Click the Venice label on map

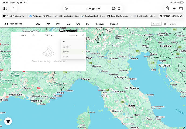(x=134, y=58)
